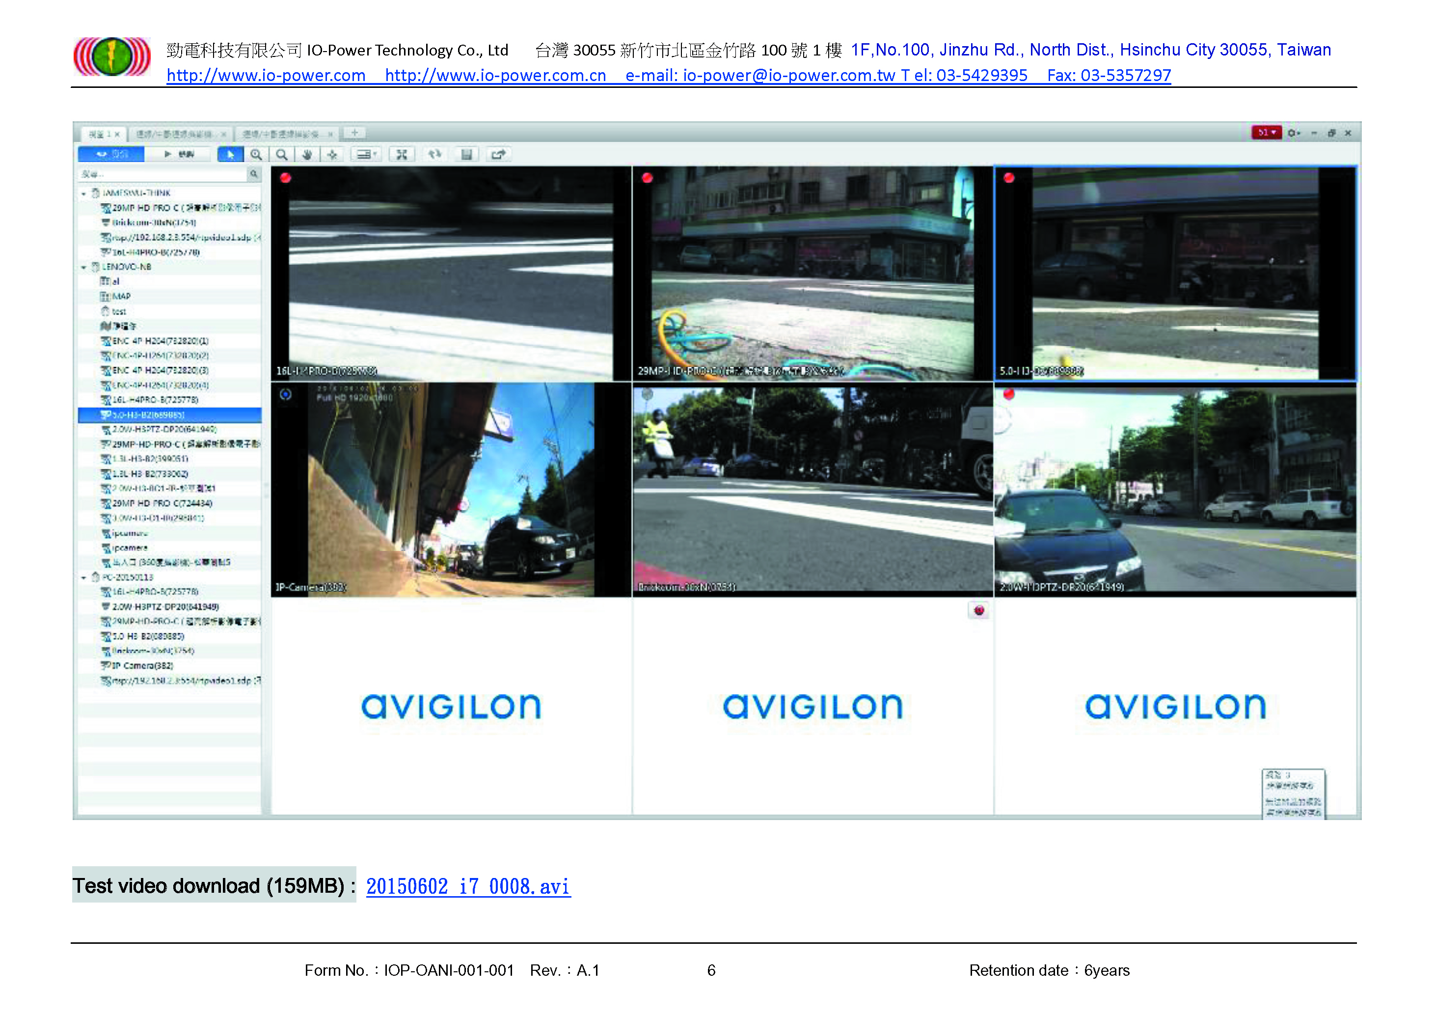This screenshot has height=1015, width=1435.
Task: Click the camera icon beside 5.0-H3-B2 highlighted row
Action: coord(106,414)
